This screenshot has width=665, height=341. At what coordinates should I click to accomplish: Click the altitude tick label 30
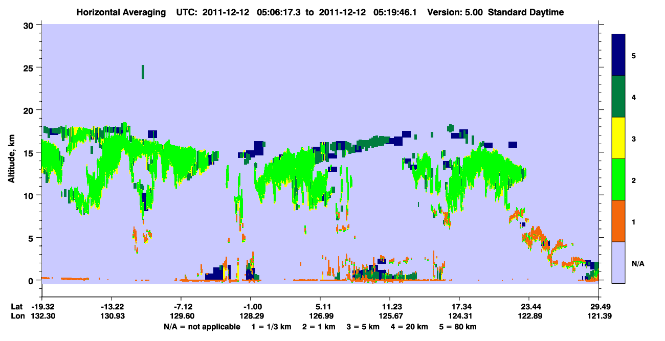point(30,25)
